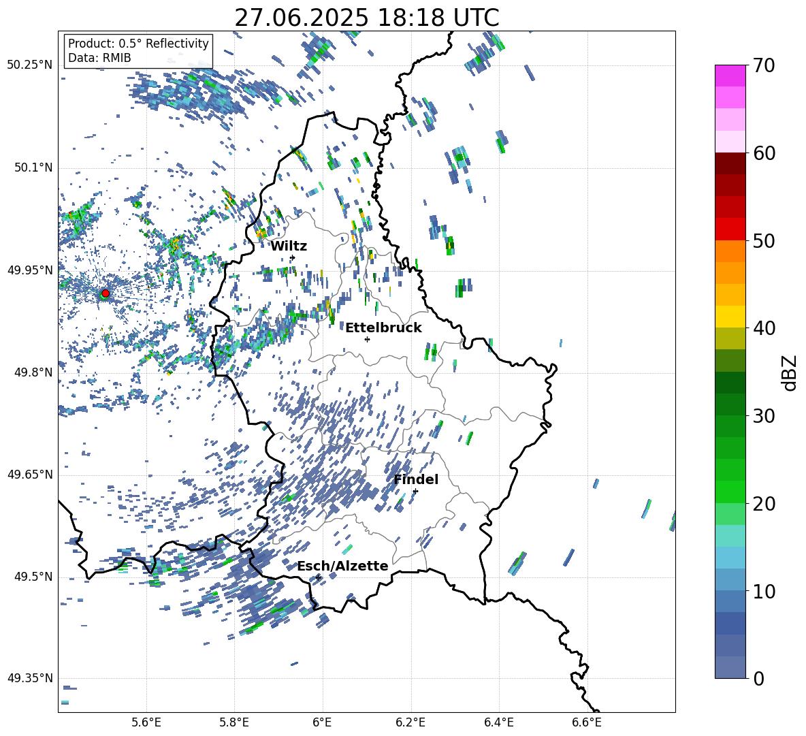Click the Ettelbruck city label
Image resolution: width=806 pixels, height=736 pixels.
click(x=383, y=328)
